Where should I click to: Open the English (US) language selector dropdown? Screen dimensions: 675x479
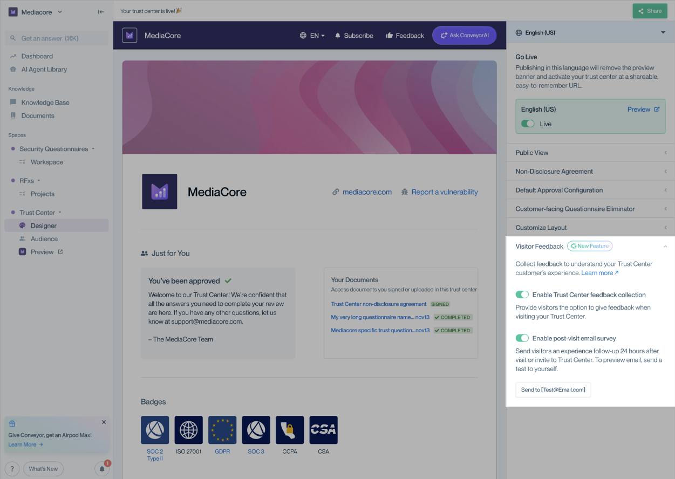point(591,32)
